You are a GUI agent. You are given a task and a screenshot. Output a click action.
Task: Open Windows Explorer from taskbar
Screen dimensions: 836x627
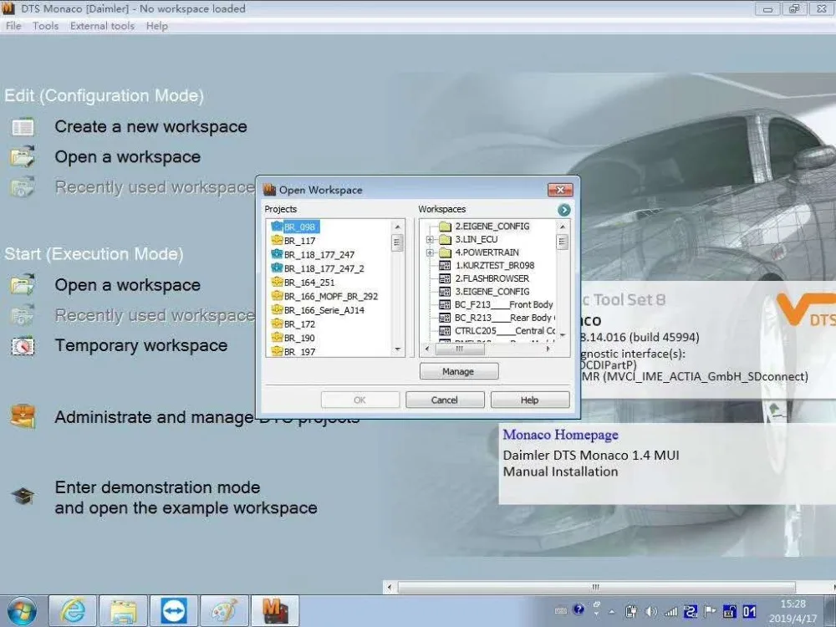tap(123, 611)
